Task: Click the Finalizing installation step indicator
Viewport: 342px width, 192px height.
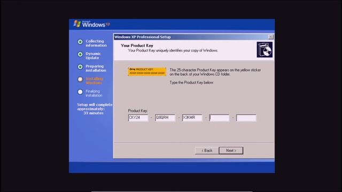Action: [x=80, y=92]
